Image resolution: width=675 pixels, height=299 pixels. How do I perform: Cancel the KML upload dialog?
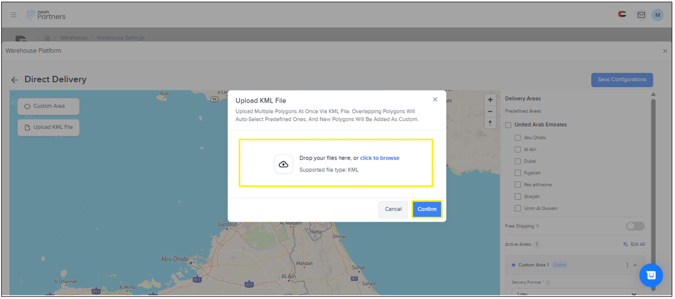393,209
